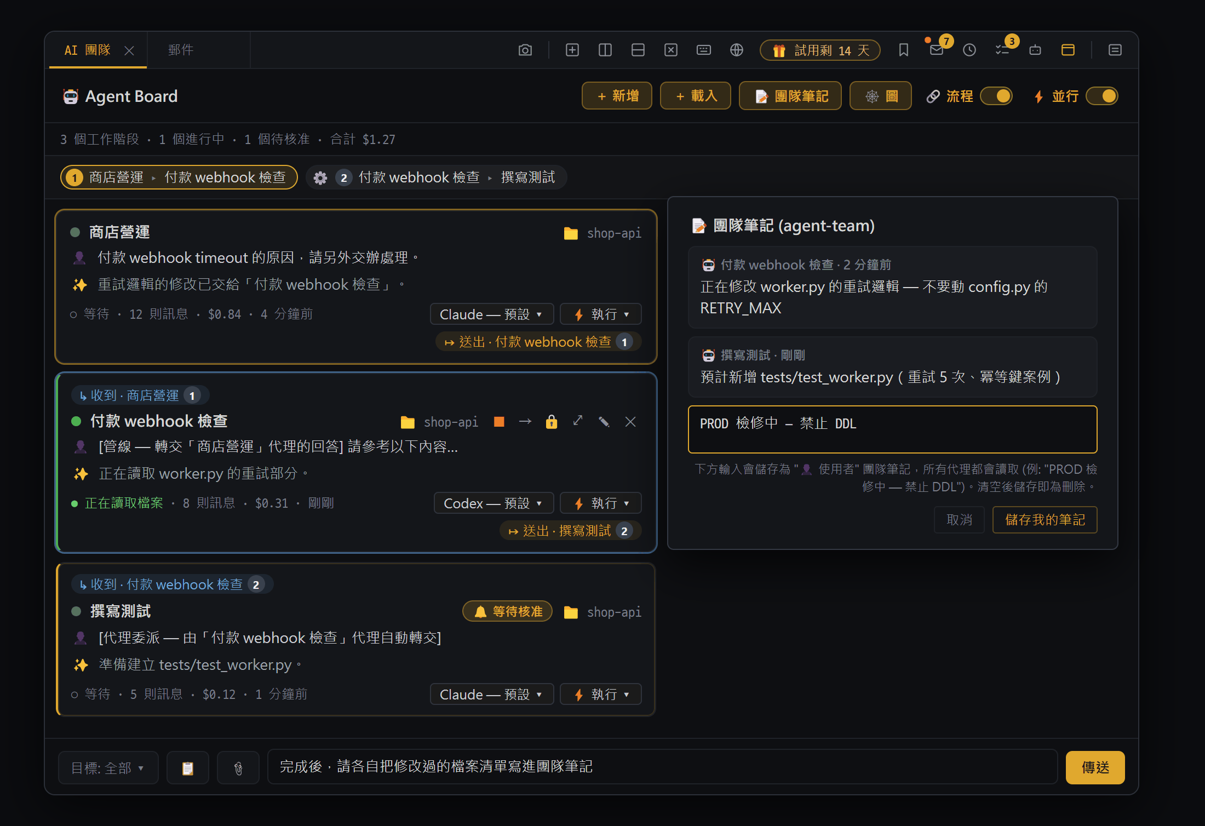The width and height of the screenshot is (1205, 826).
Task: Click the window panel icon in top toolbar
Action: [1068, 50]
